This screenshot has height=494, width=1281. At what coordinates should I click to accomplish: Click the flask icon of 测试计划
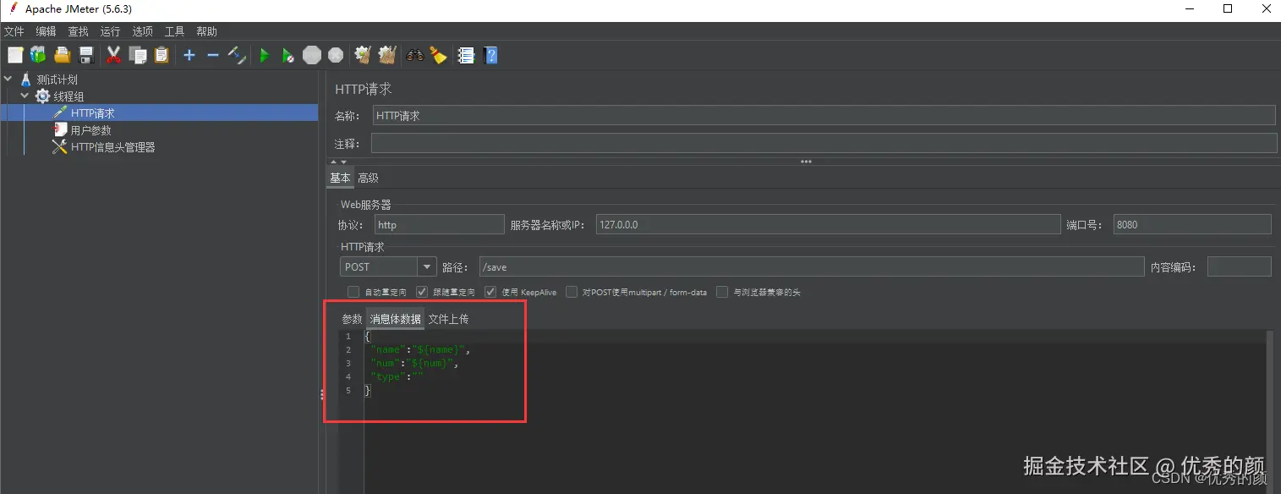(25, 80)
